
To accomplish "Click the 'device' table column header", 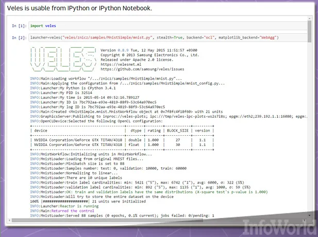I will click(41, 131).
